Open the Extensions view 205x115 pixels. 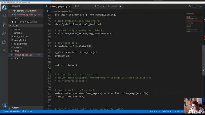pos(4,42)
